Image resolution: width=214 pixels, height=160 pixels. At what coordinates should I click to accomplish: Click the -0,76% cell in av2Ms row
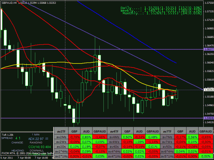click(x=74, y=137)
